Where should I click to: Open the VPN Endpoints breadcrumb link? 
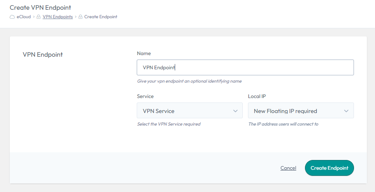click(x=57, y=17)
